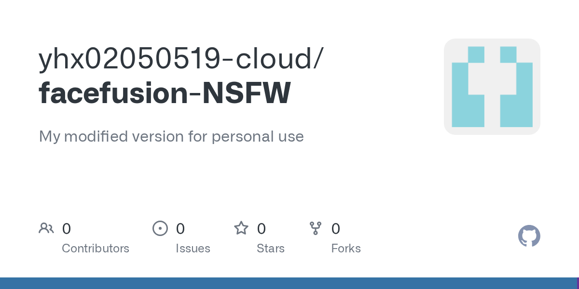Click the Issues circle-dot icon
This screenshot has height=289, width=579.
click(x=160, y=228)
